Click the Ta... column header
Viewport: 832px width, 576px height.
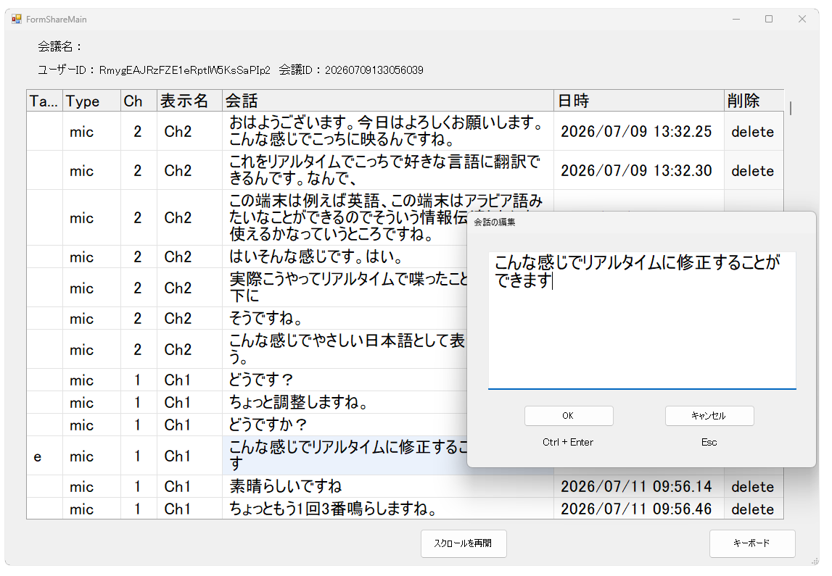pos(44,101)
